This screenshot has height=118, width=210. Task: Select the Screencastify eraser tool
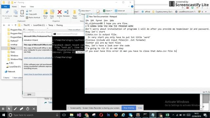pyautogui.click(x=21, y=109)
